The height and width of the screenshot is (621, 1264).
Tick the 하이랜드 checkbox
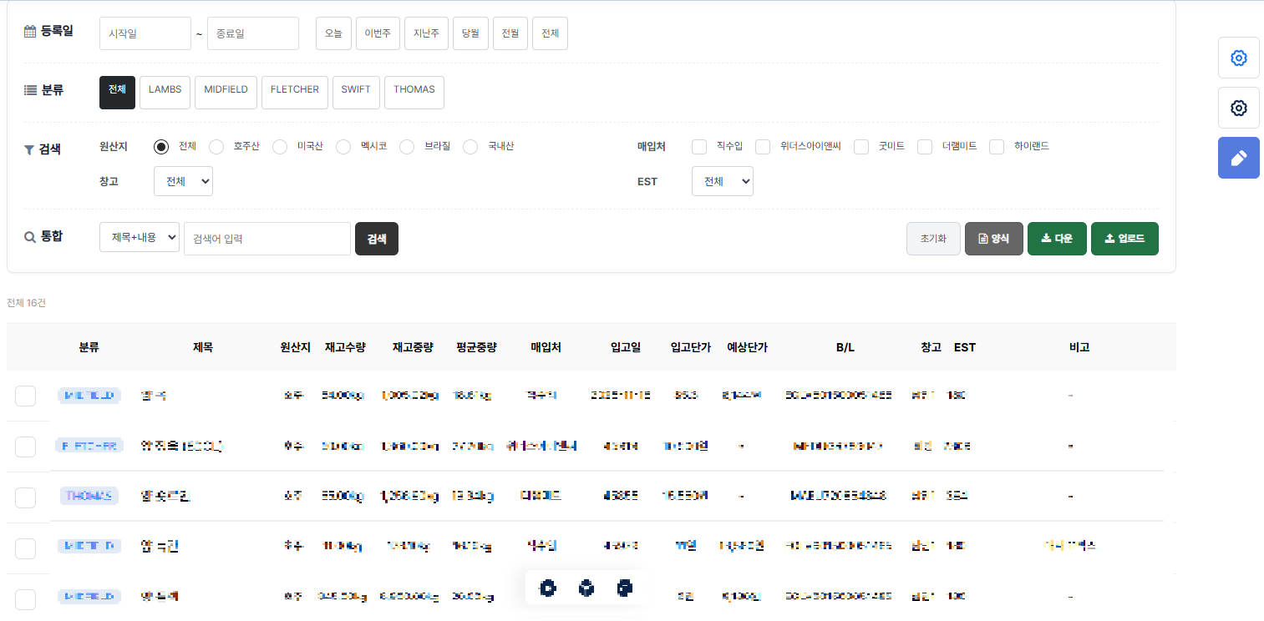[x=997, y=147]
